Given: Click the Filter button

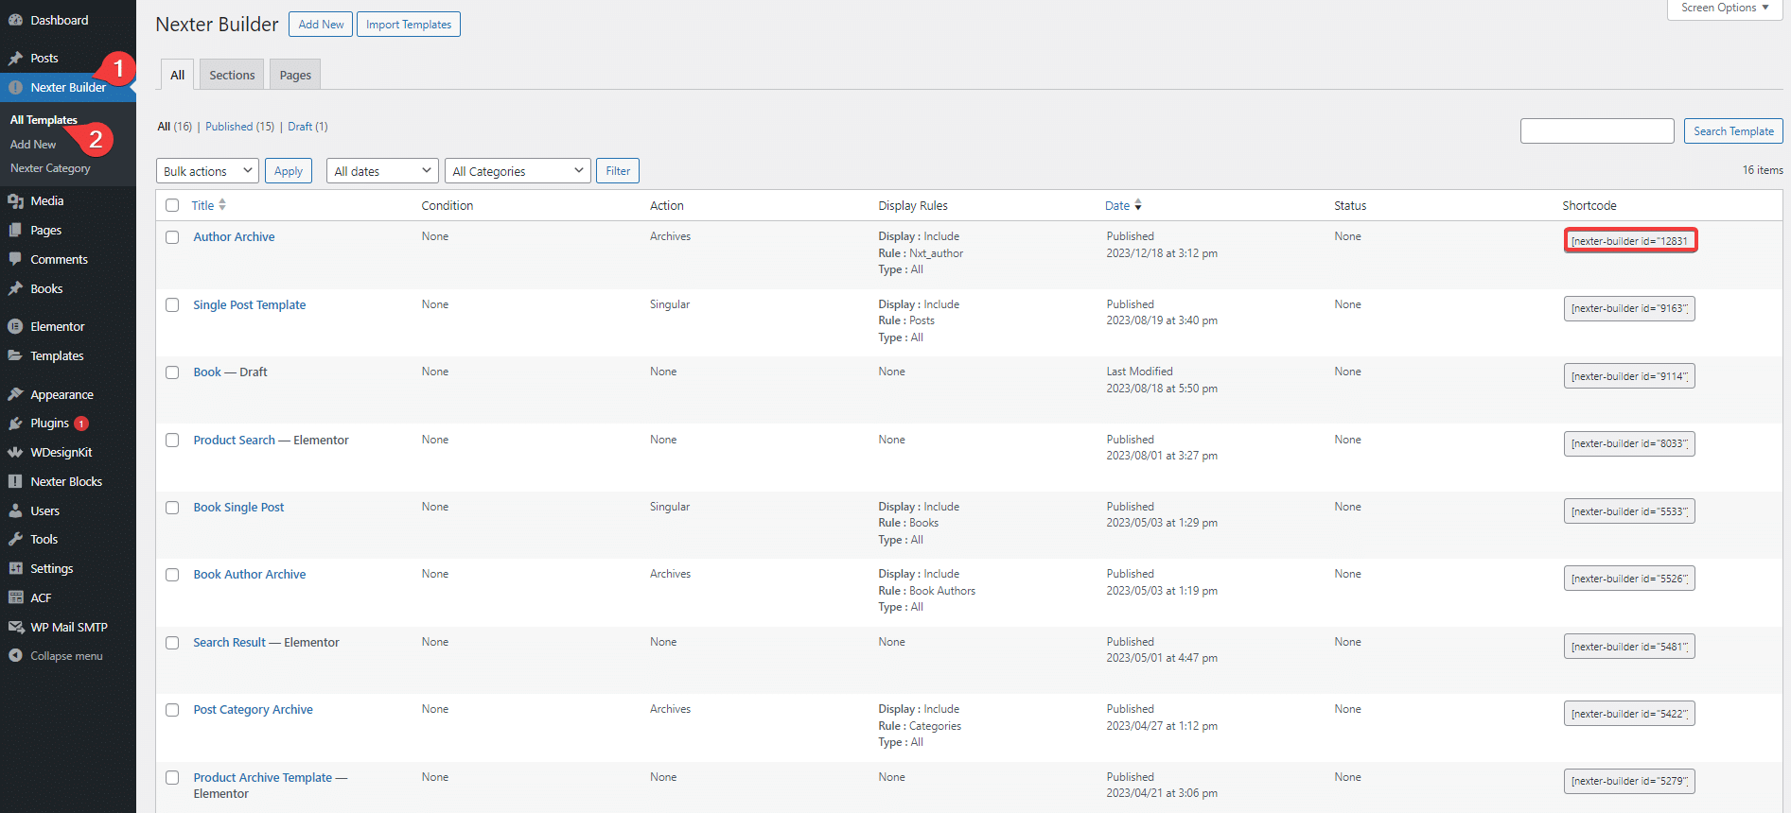Looking at the screenshot, I should point(618,171).
